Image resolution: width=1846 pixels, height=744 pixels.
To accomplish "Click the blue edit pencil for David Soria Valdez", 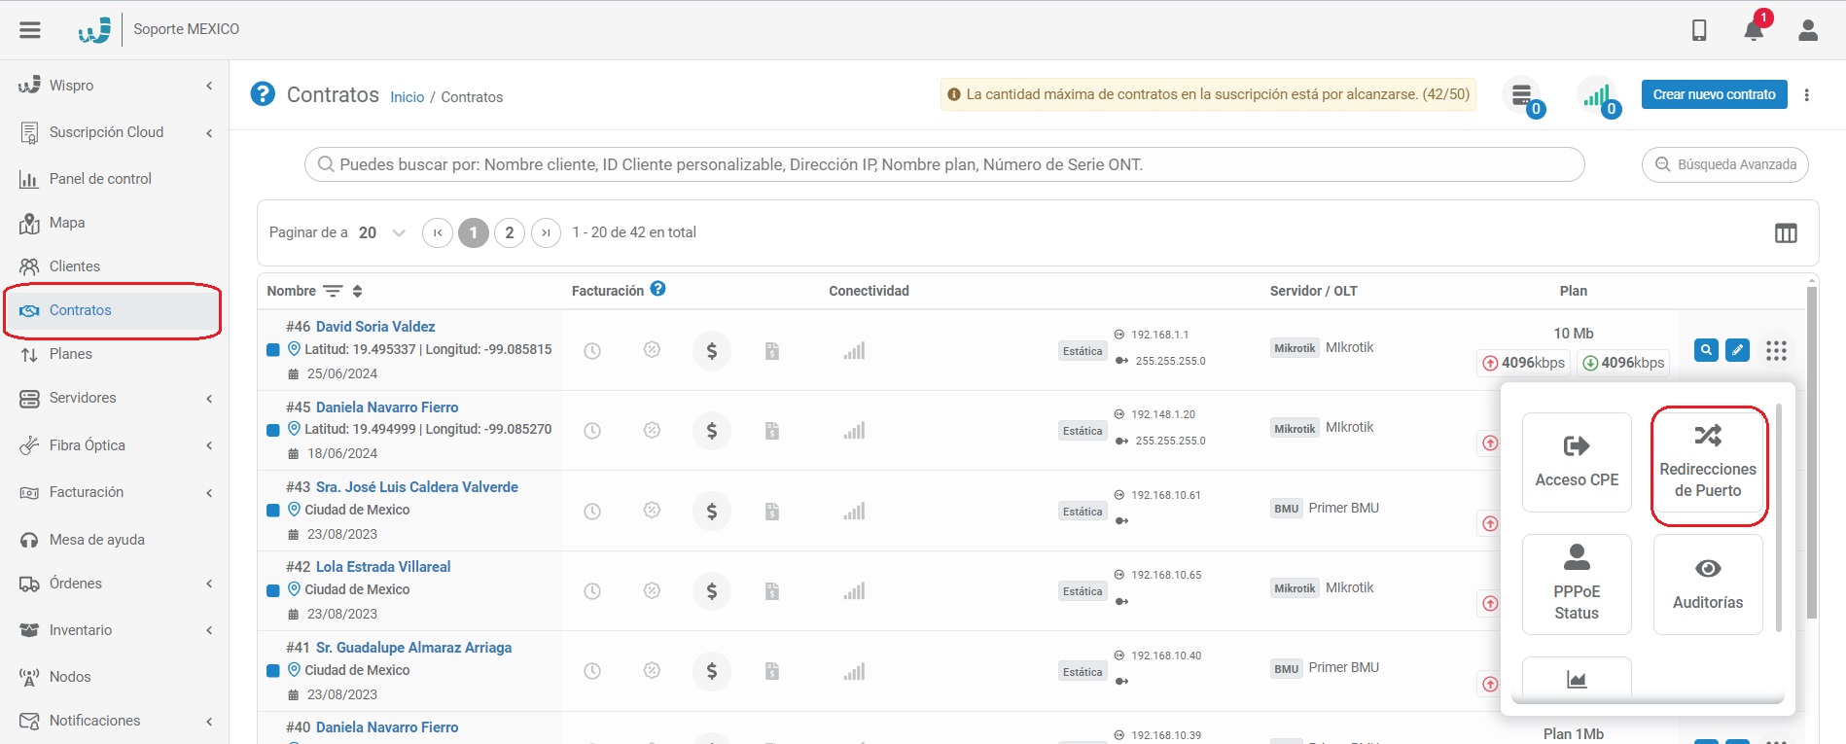I will pos(1737,350).
